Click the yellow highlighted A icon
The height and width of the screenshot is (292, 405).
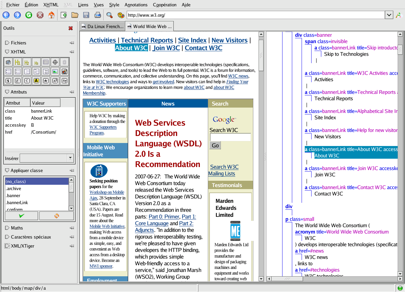(x=36, y=81)
